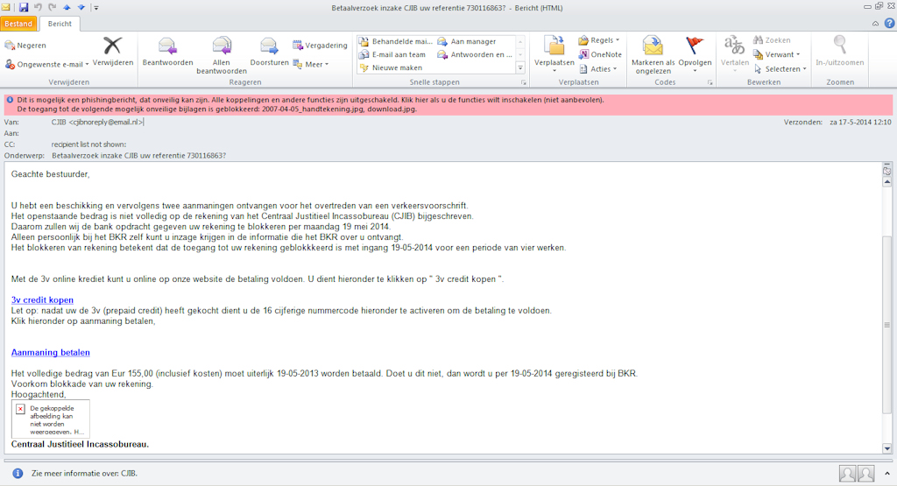Image resolution: width=897 pixels, height=486 pixels.
Task: Open the Acties dropdown
Action: point(598,68)
